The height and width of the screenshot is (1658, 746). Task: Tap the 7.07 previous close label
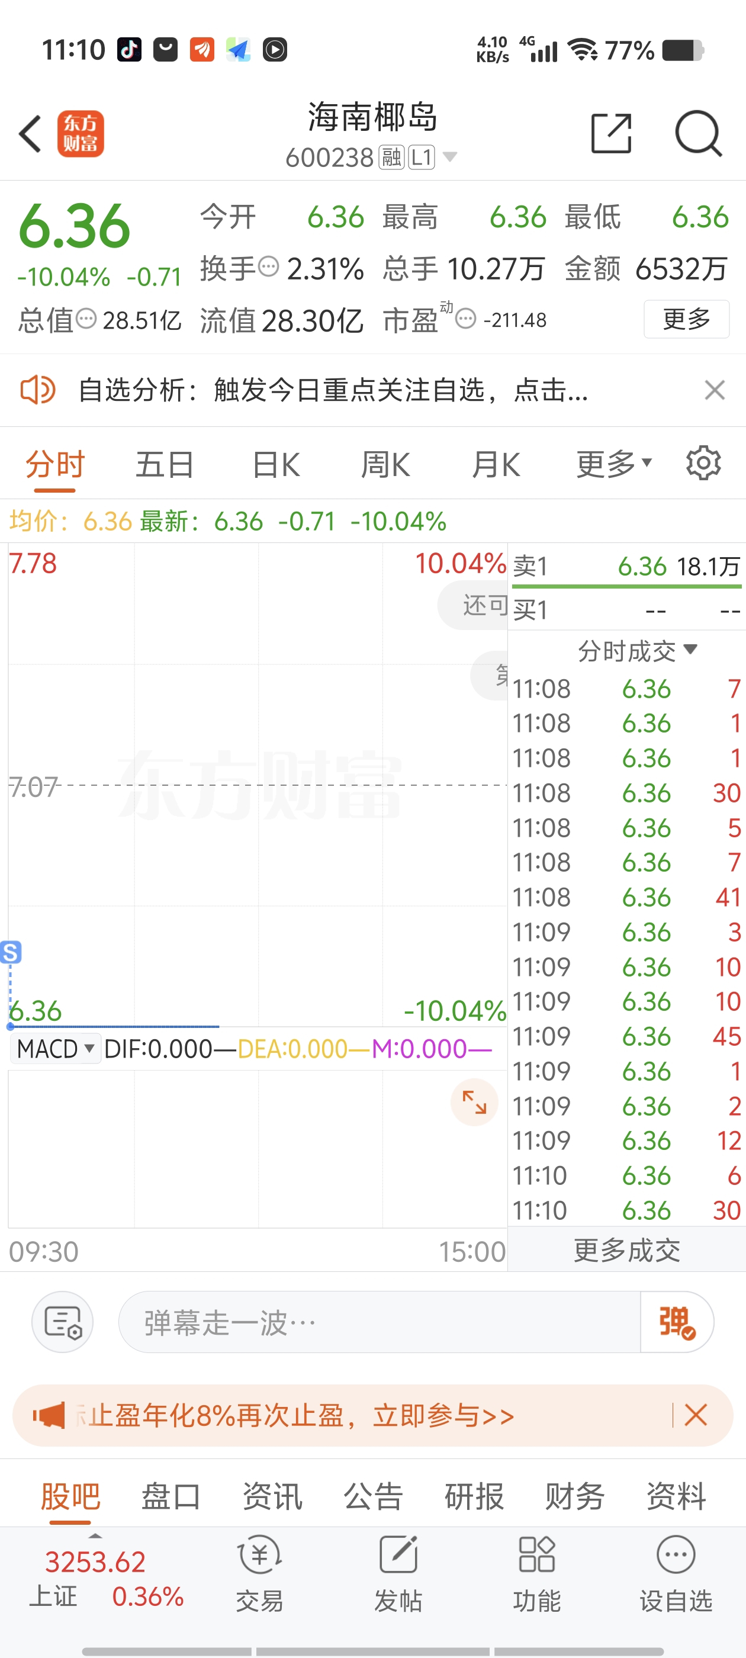point(34,786)
